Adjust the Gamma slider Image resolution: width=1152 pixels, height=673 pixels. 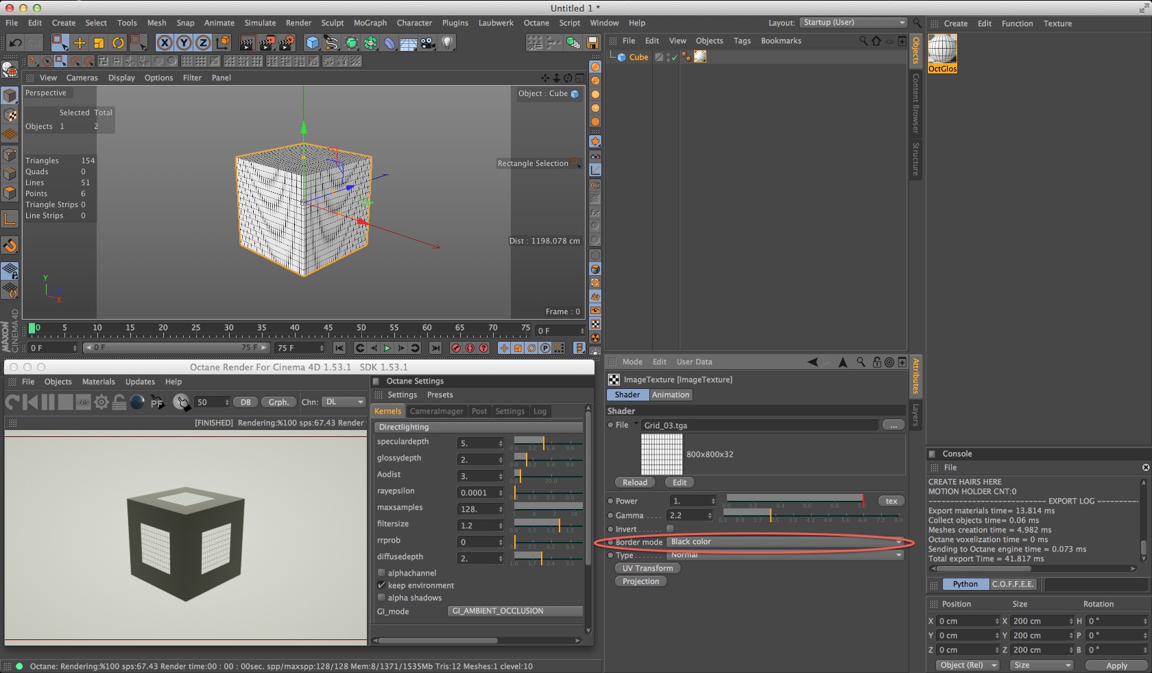[770, 515]
